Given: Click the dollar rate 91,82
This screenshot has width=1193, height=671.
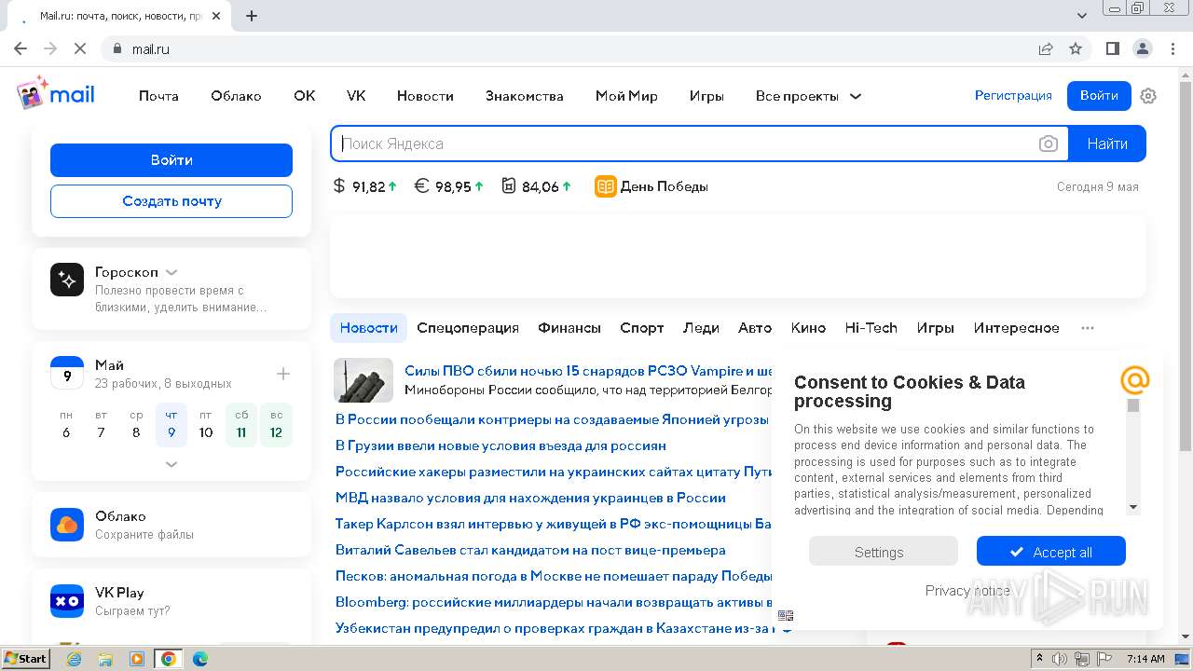Looking at the screenshot, I should [365, 186].
